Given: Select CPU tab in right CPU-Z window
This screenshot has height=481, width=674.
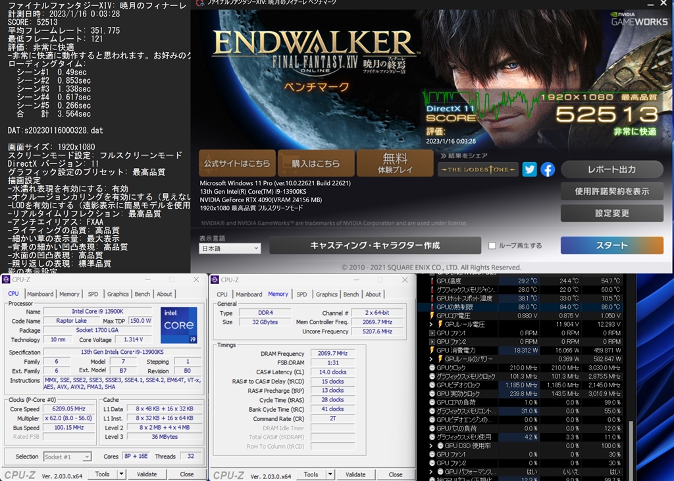Looking at the screenshot, I should pyautogui.click(x=222, y=295).
